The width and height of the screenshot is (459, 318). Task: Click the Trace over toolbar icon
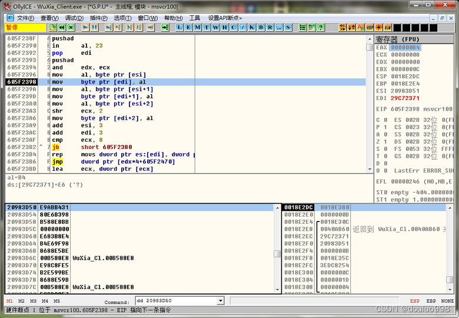coord(138,28)
